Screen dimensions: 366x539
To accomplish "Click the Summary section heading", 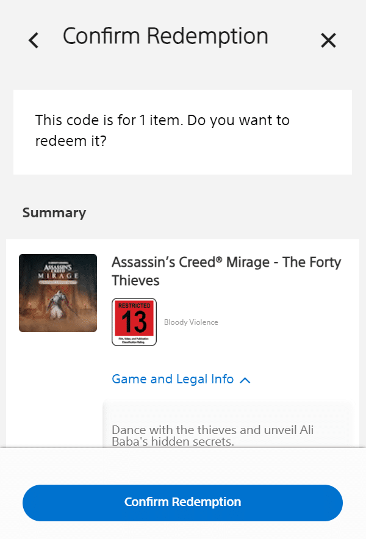I will click(x=54, y=212).
